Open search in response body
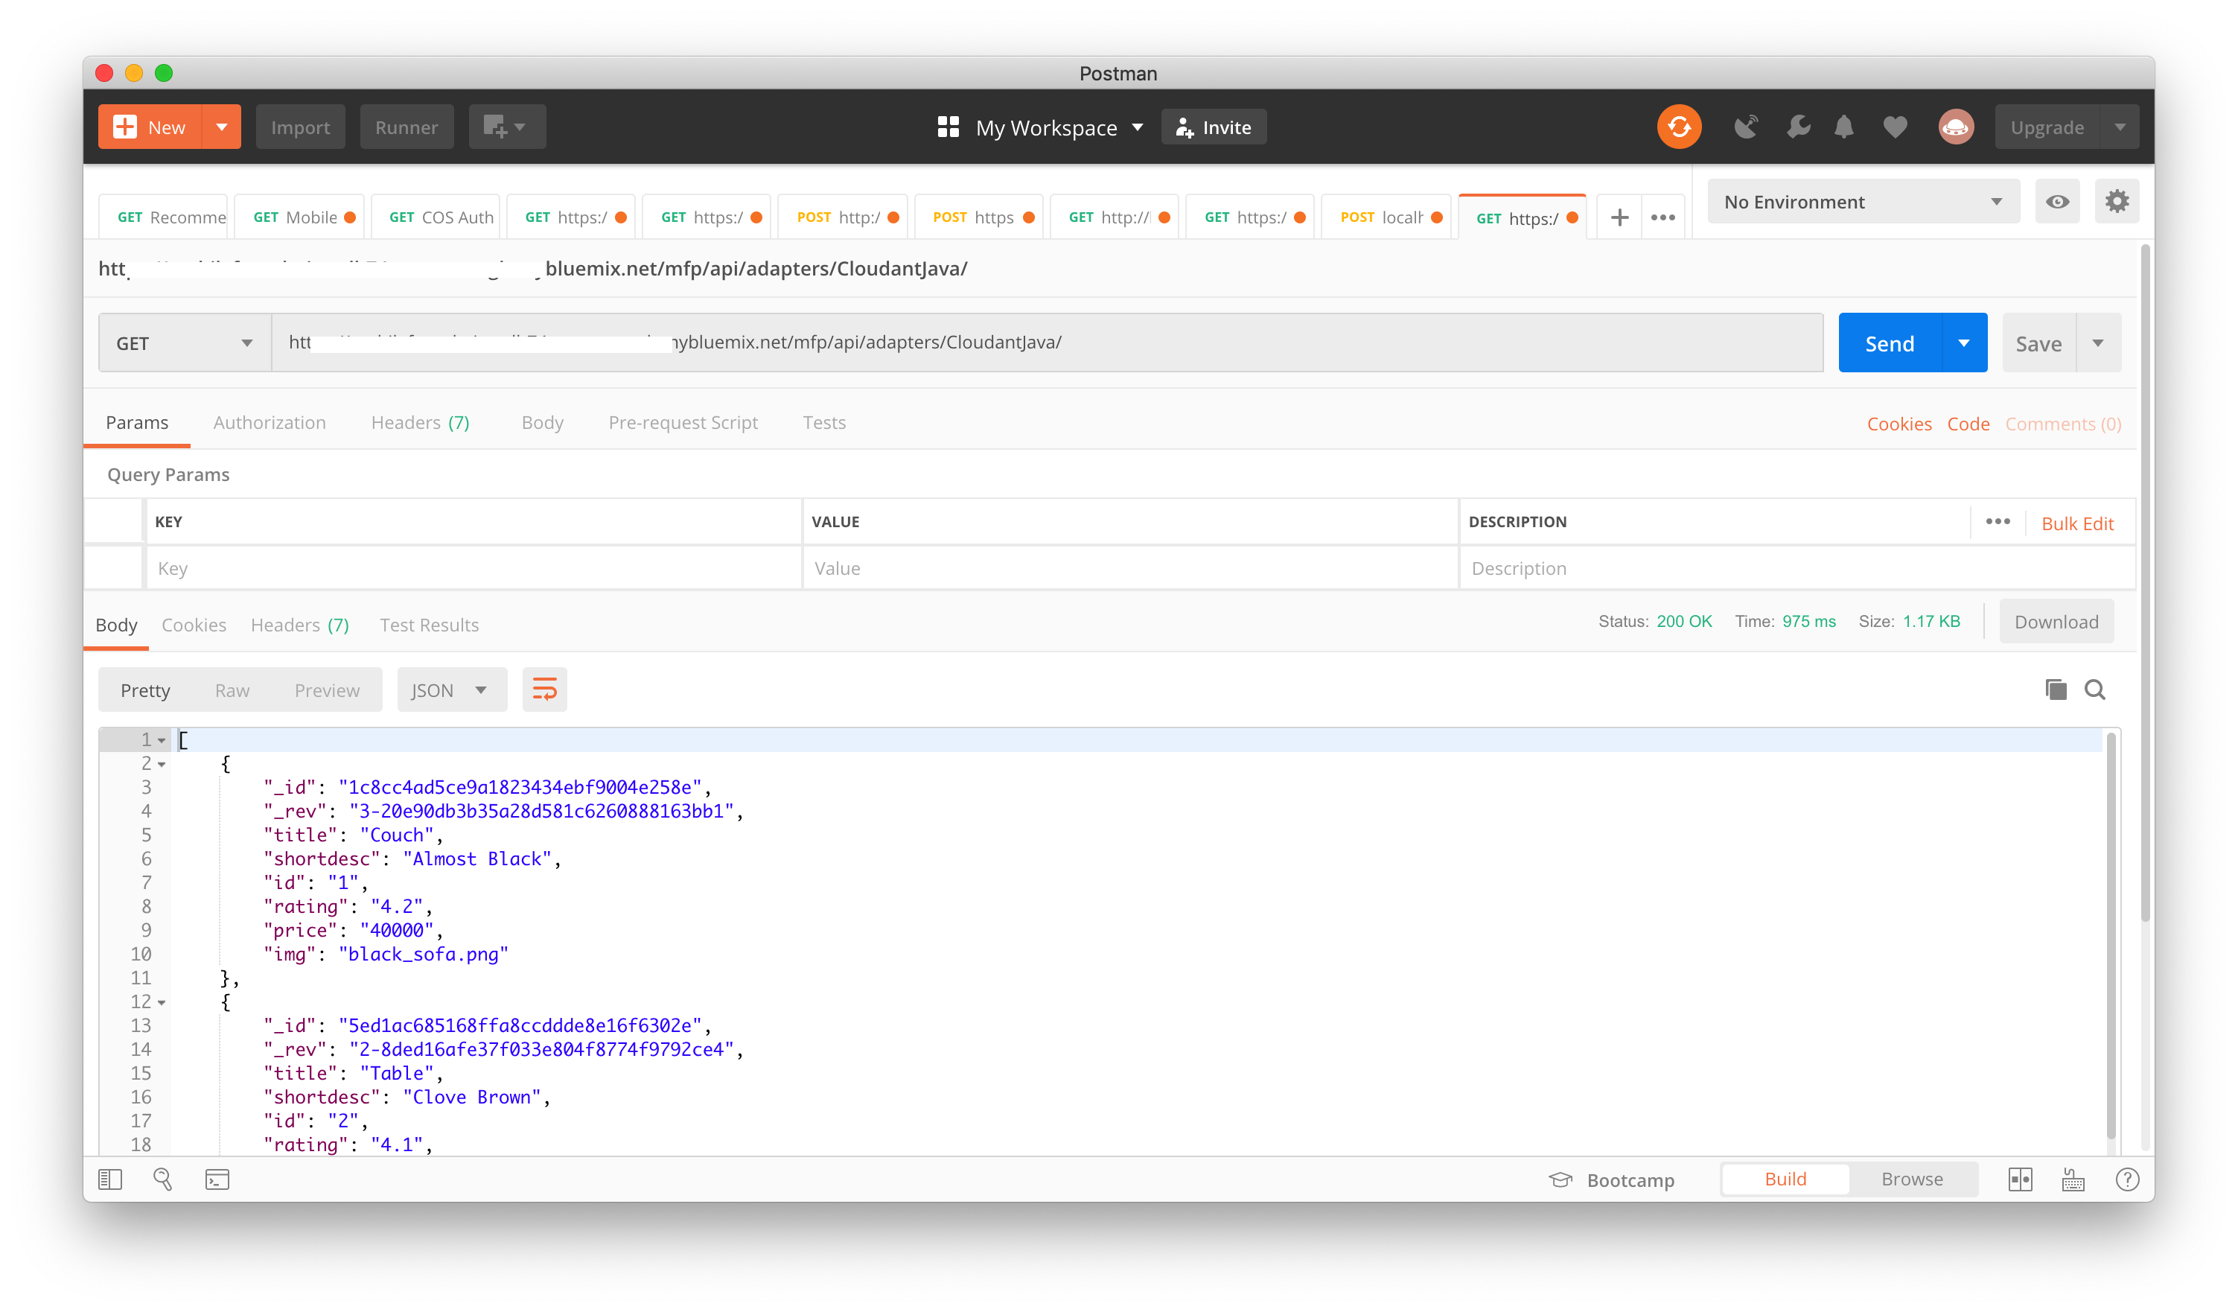Viewport: 2238px width, 1312px height. click(x=2095, y=690)
